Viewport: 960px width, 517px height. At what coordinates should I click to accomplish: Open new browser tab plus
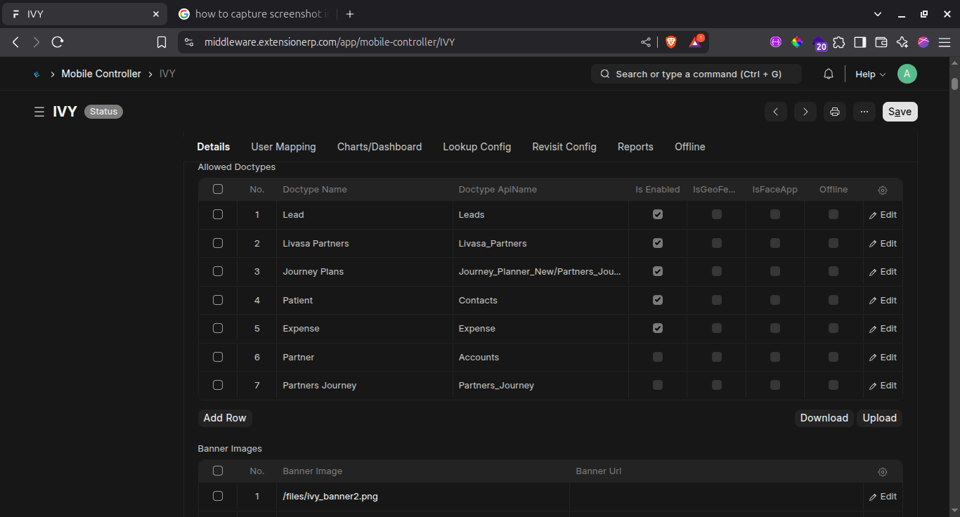(x=350, y=14)
